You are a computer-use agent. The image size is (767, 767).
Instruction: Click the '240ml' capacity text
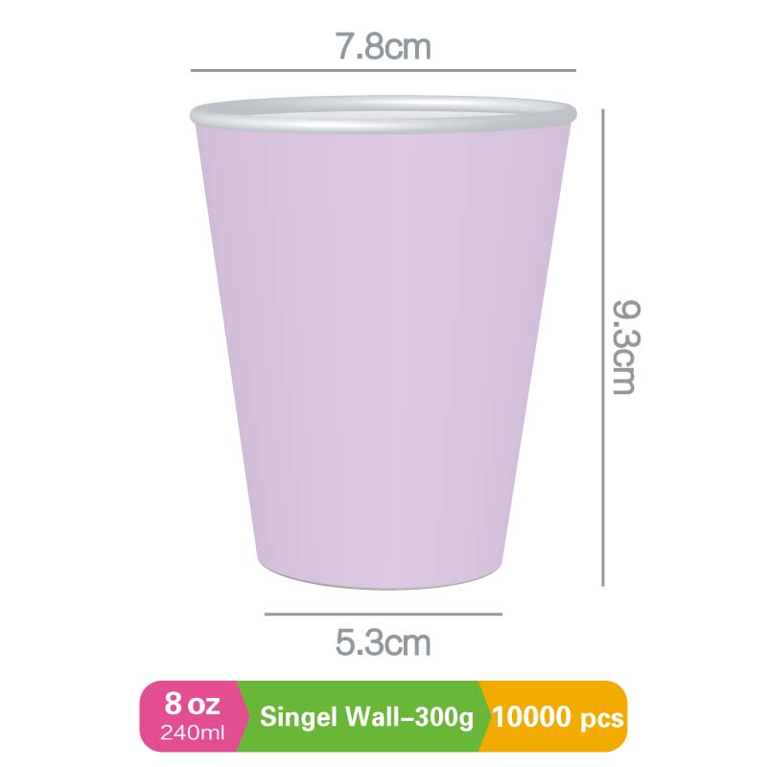(x=193, y=733)
